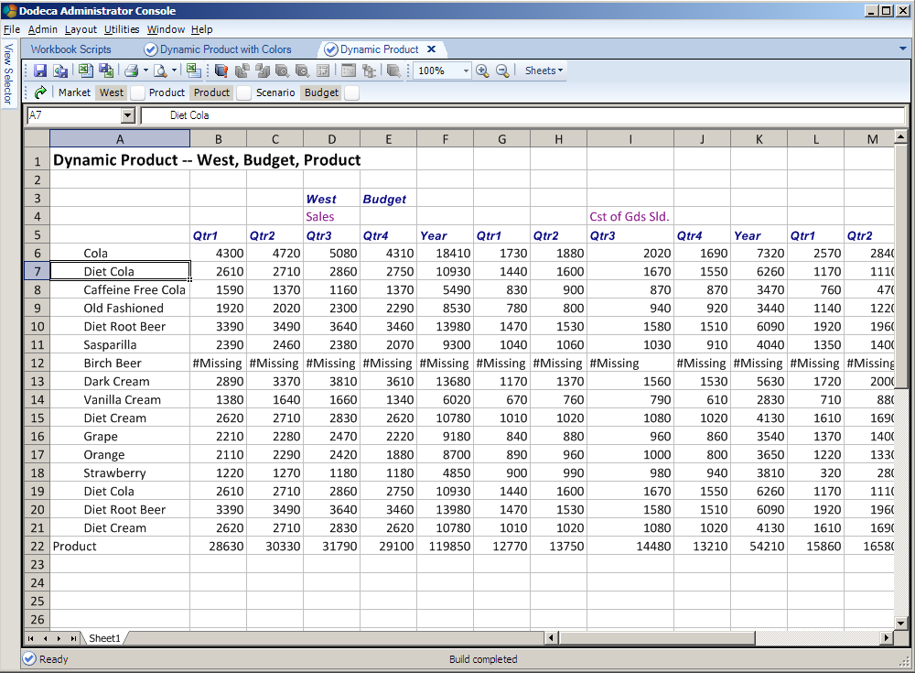Open the selector box beside Budget
Viewport: 915px width, 673px height.
pos(351,92)
